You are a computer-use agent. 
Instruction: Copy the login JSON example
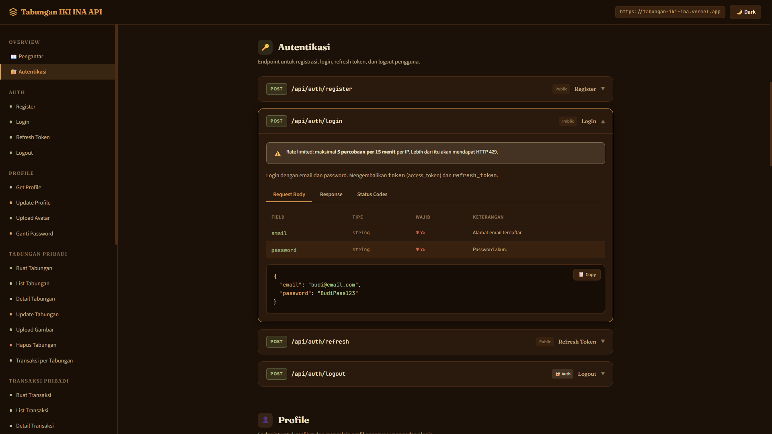[587, 275]
